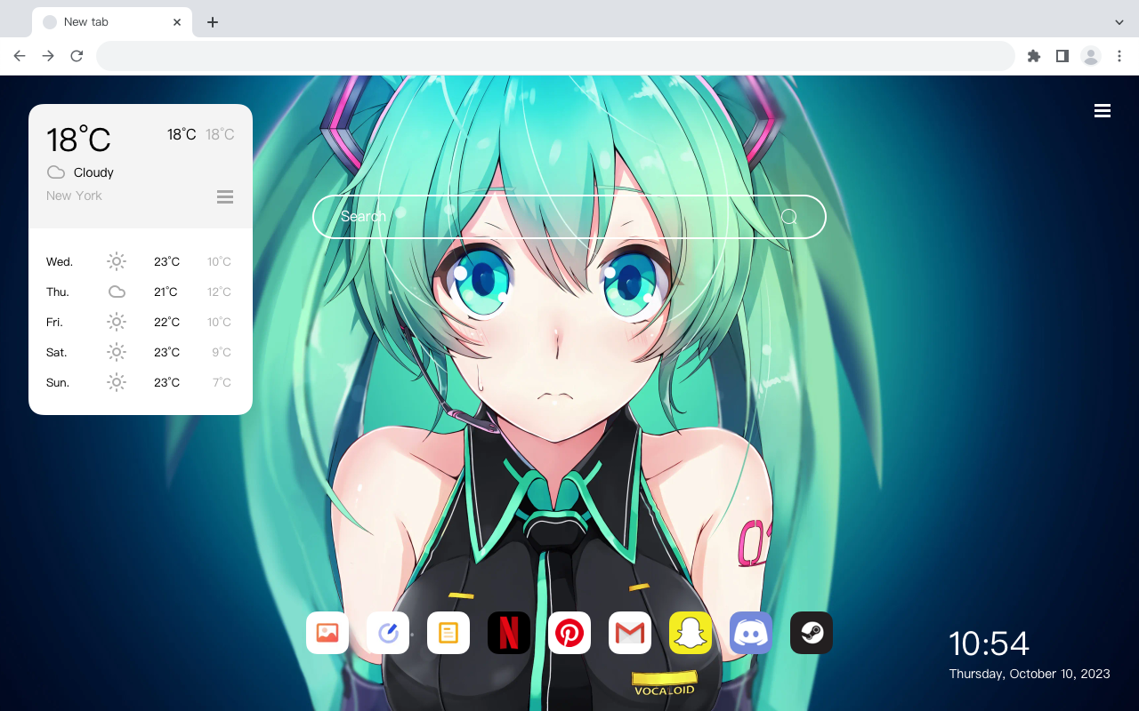Open the Chrome profile avatar

click(x=1091, y=56)
